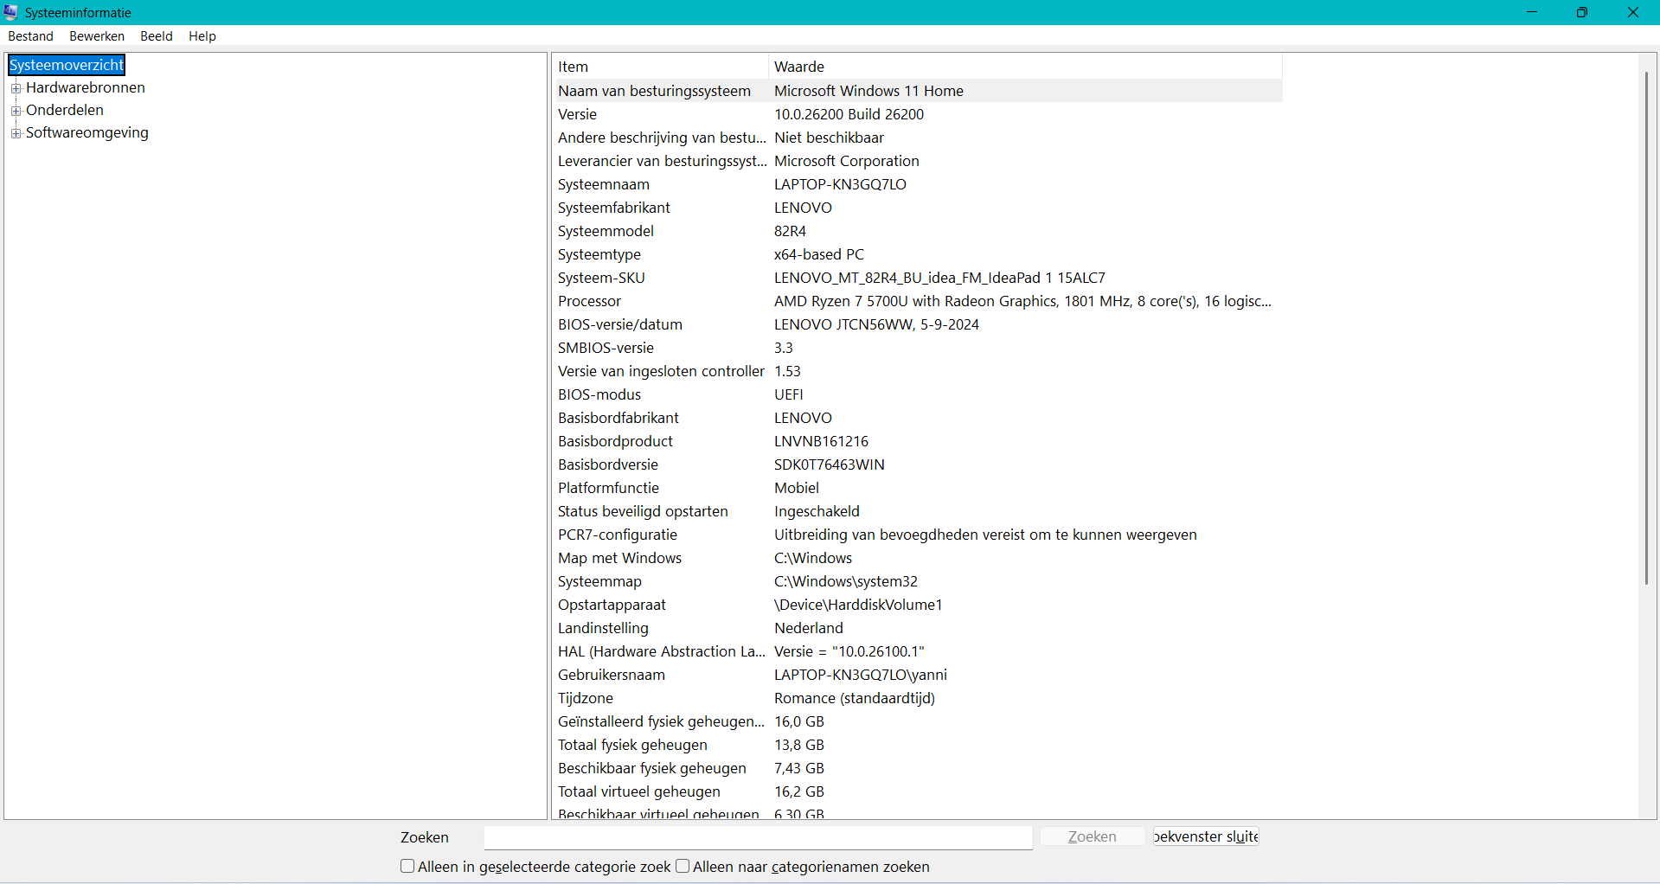Select the Status beveiligd opstarten row
This screenshot has width=1660, height=884.
click(x=917, y=511)
